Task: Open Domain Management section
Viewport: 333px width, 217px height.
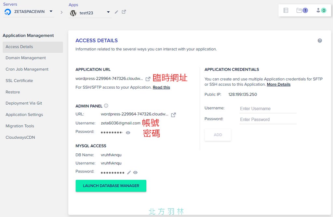Action: click(x=26, y=58)
